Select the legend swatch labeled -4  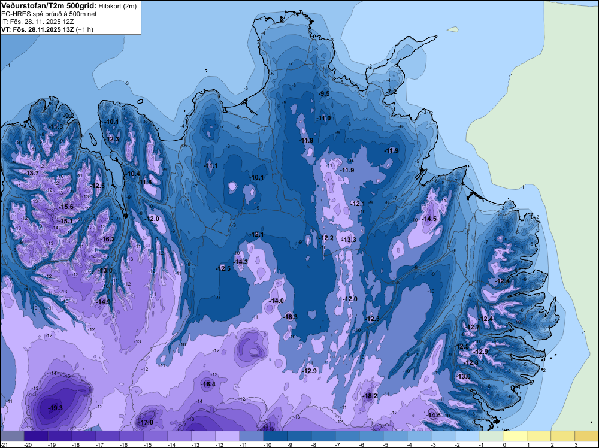pyautogui.click(x=419, y=436)
